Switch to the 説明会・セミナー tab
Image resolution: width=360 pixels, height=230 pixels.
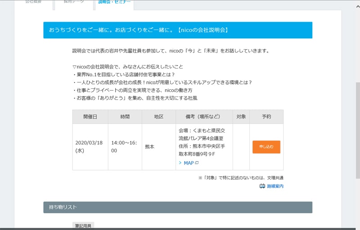click(x=114, y=2)
